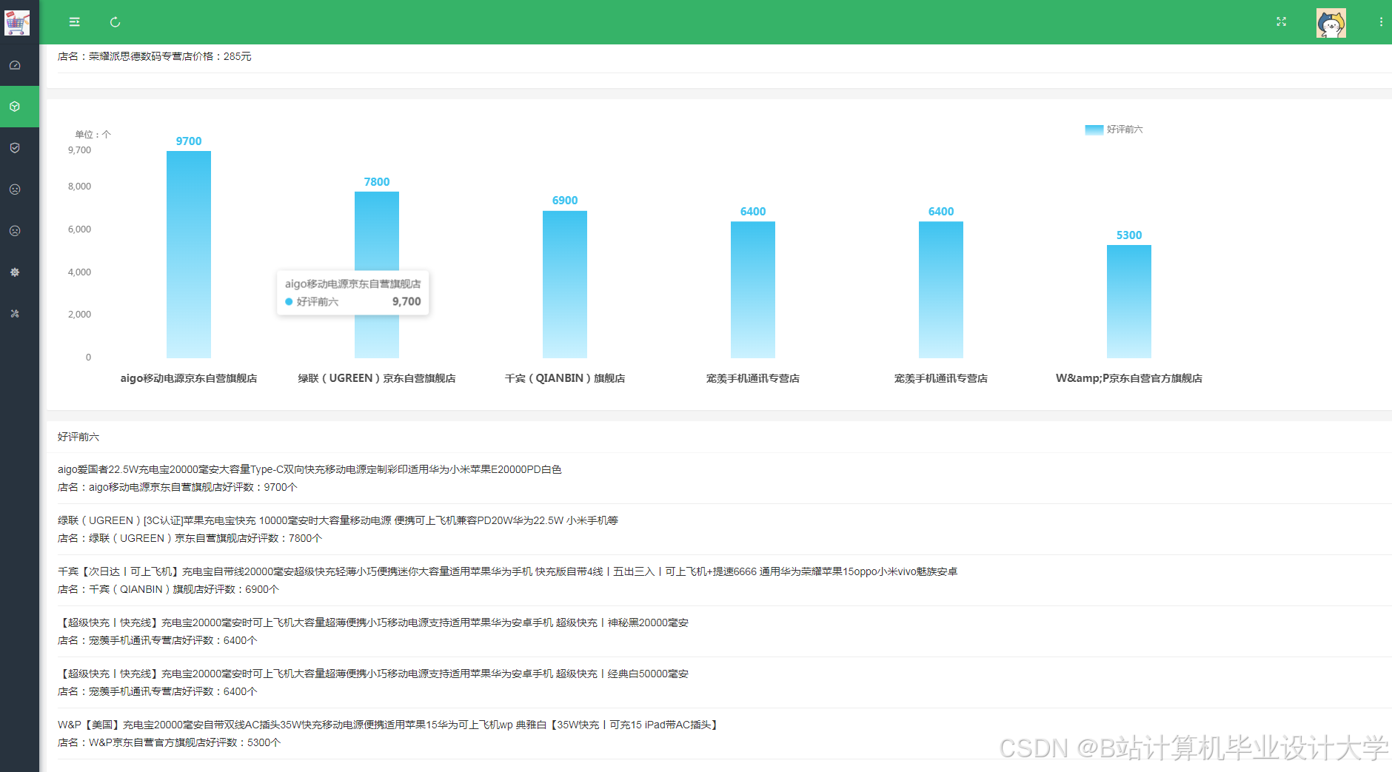
Task: Click the sad-face icon directly above the gear
Action: coord(15,231)
